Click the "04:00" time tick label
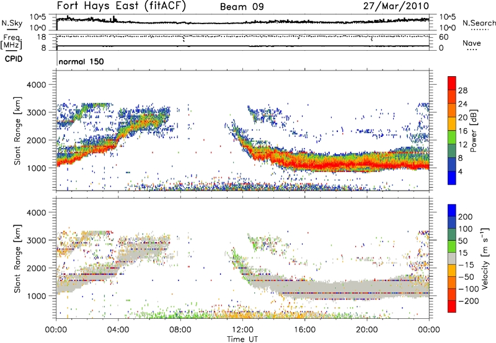 pyautogui.click(x=118, y=330)
